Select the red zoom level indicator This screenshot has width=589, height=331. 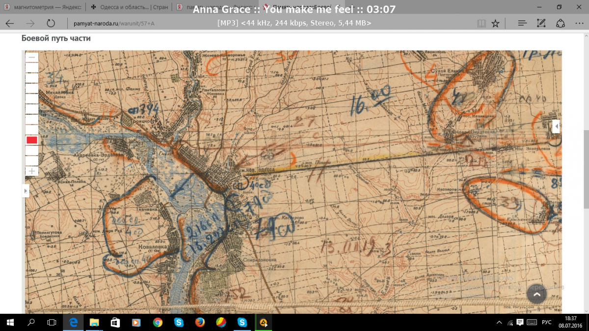pos(32,140)
